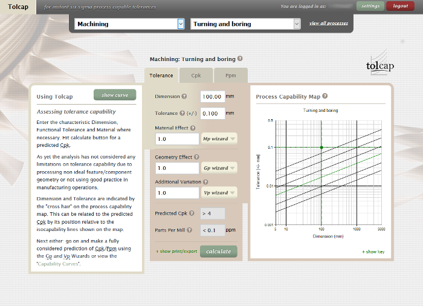Screen dimensions: 423x306
Task: Click Predicted Cpk help icon
Action: 192,213
